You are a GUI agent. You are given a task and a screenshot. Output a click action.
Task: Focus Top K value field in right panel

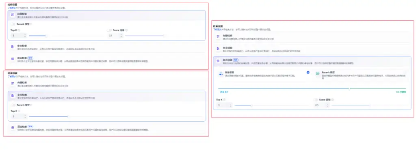click(x=224, y=105)
